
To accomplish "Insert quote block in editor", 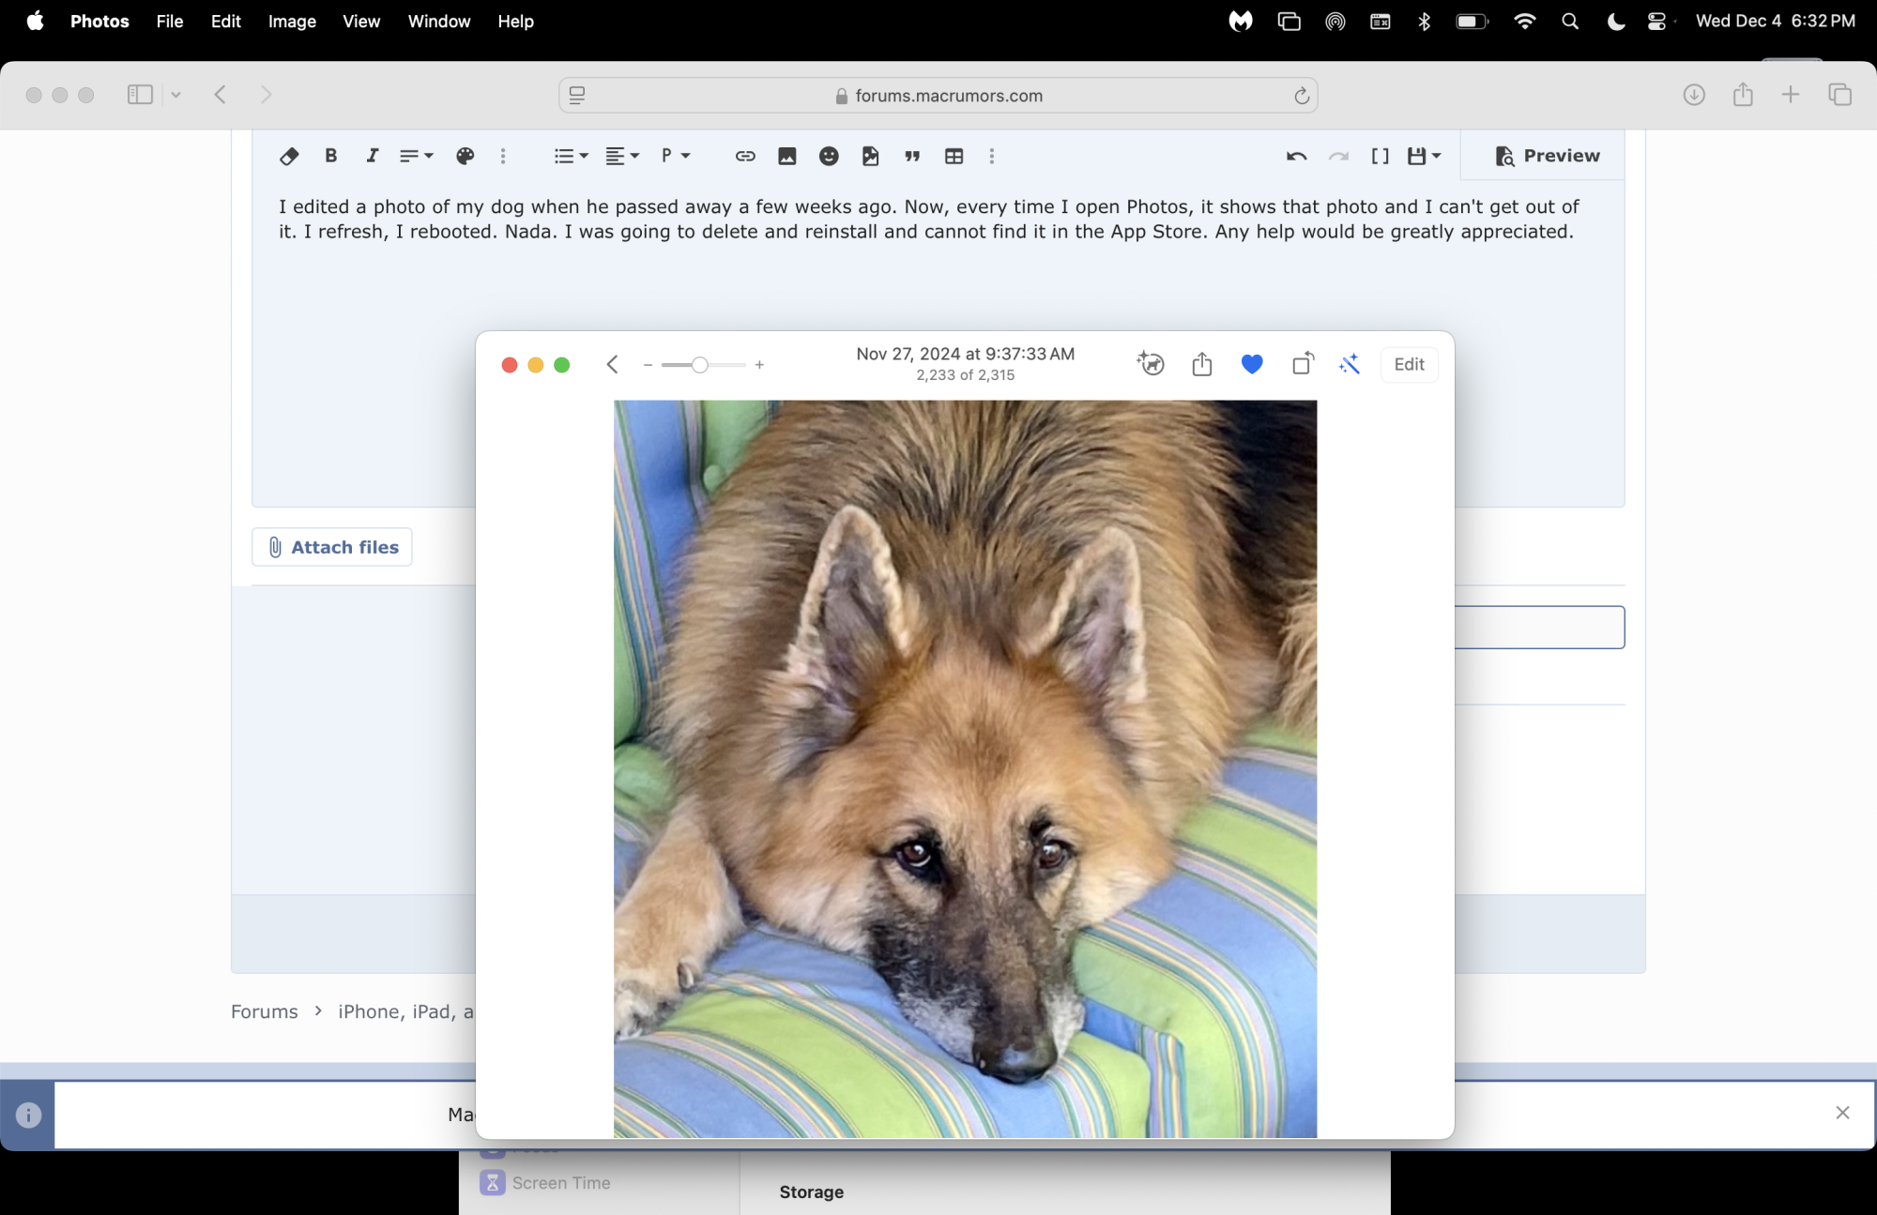I will pos(911,157).
